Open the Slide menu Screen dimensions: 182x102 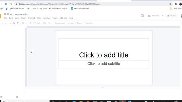(39, 18)
